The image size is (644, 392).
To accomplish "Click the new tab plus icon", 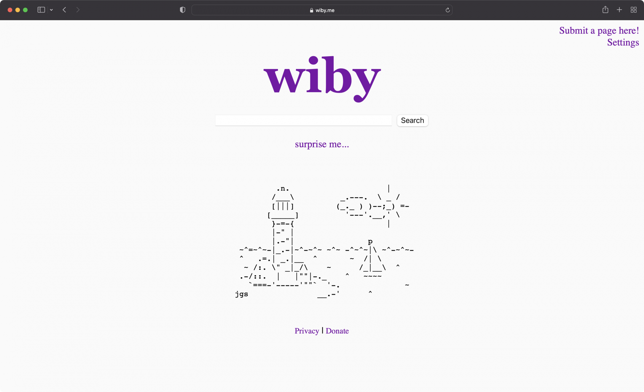I will click(x=619, y=10).
